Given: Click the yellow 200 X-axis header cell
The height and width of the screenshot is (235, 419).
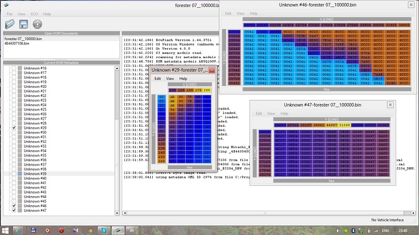Looking at the screenshot, I should click(x=207, y=90).
